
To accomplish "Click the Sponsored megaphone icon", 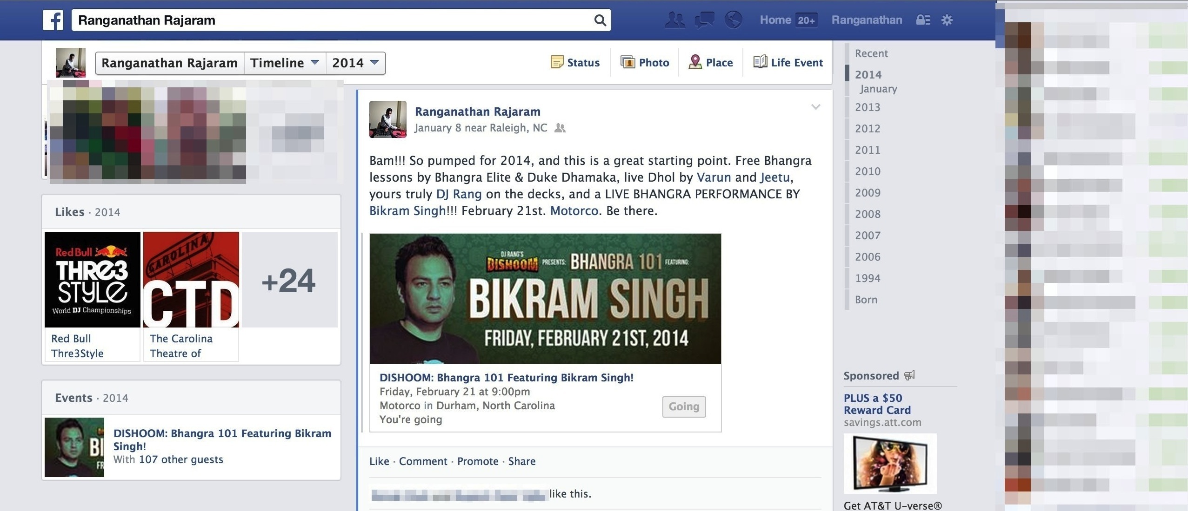I will (909, 375).
